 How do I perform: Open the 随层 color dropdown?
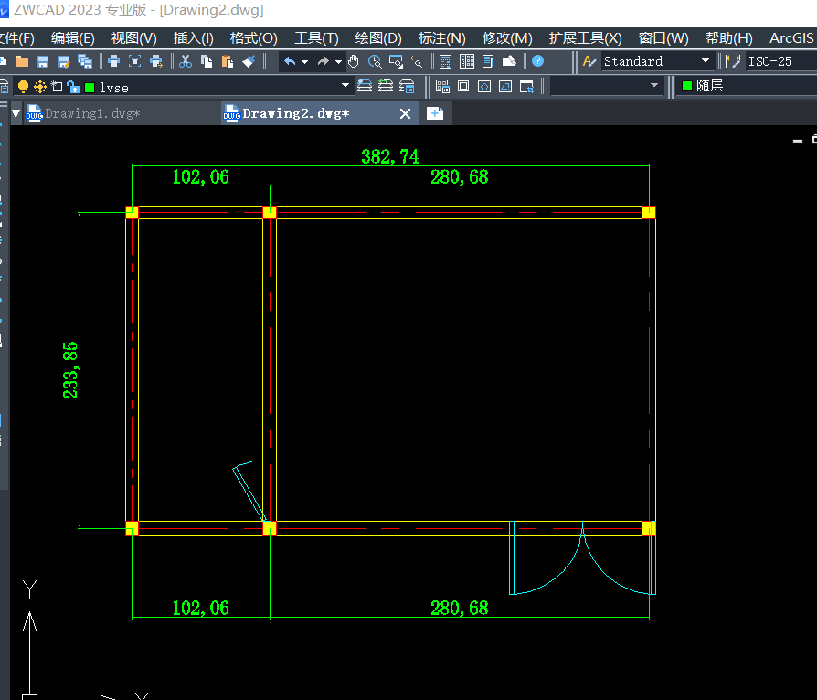coord(748,86)
